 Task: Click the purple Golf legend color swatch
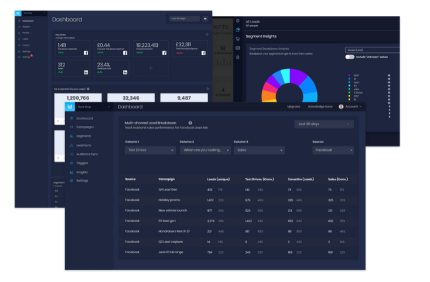348,74
